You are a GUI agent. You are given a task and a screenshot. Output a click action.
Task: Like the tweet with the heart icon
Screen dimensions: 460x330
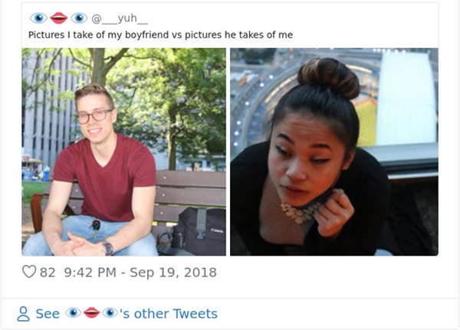tap(30, 272)
